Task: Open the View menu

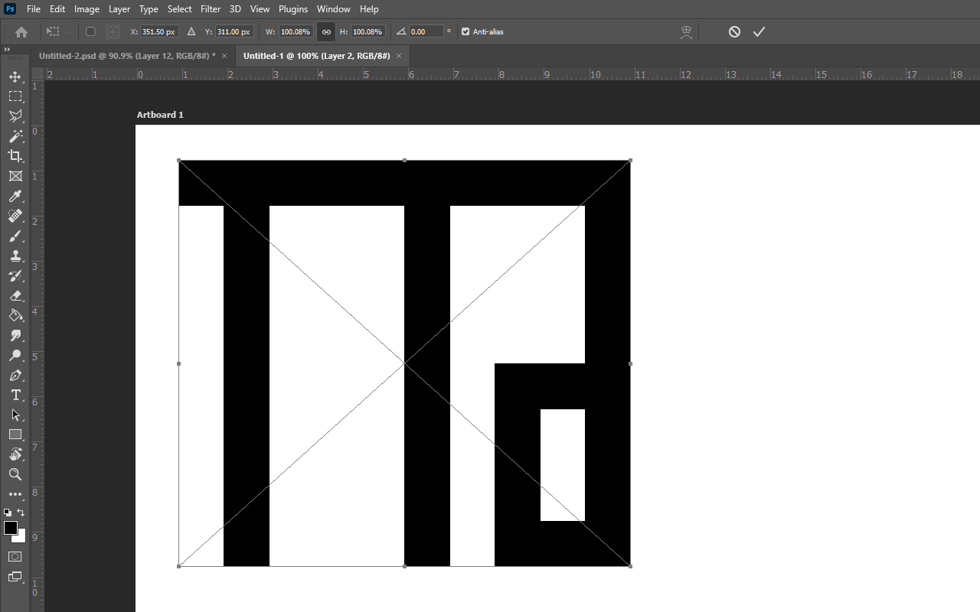Action: [x=260, y=9]
